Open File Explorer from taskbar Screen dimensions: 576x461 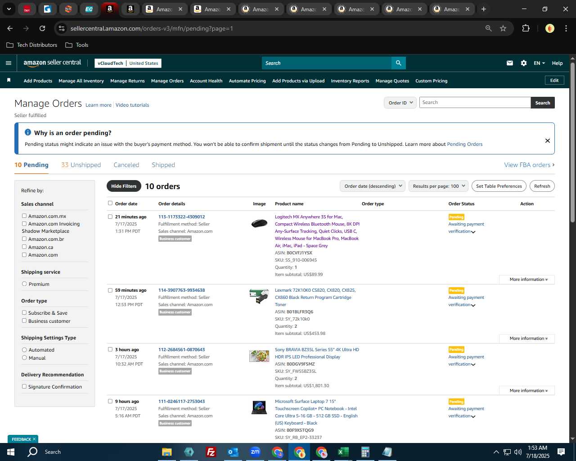(x=167, y=452)
